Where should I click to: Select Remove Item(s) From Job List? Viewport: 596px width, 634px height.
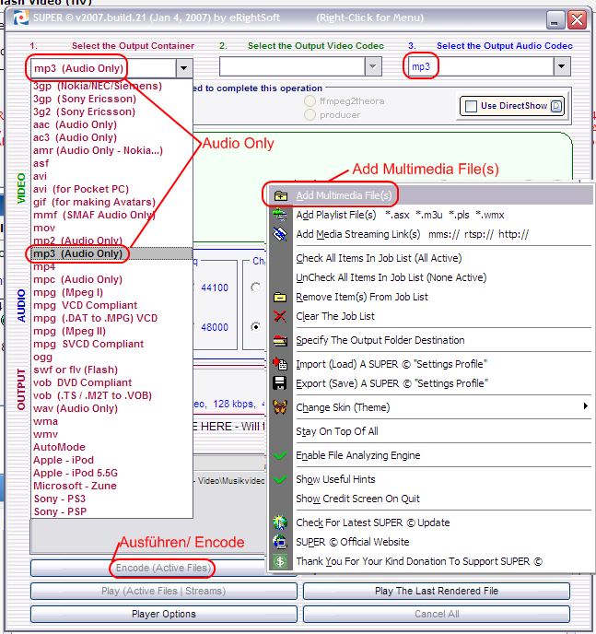point(431,297)
